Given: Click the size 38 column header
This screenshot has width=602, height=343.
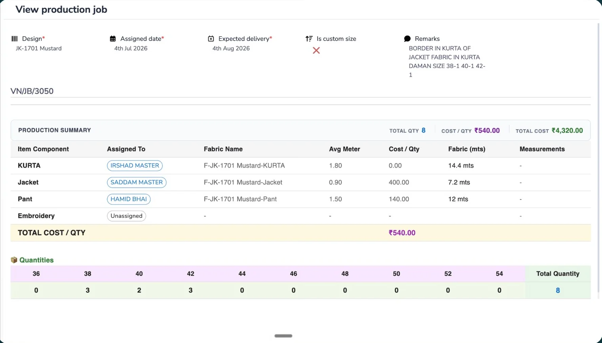Looking at the screenshot, I should point(88,273).
